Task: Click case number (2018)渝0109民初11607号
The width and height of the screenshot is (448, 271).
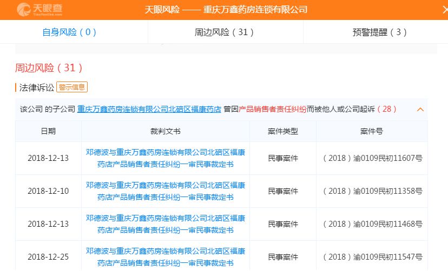Action: click(x=372, y=158)
